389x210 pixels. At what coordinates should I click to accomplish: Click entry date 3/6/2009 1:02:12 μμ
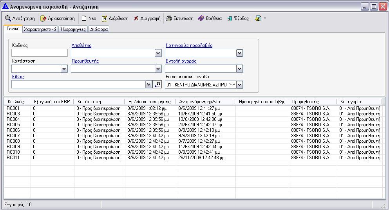click(x=147, y=108)
